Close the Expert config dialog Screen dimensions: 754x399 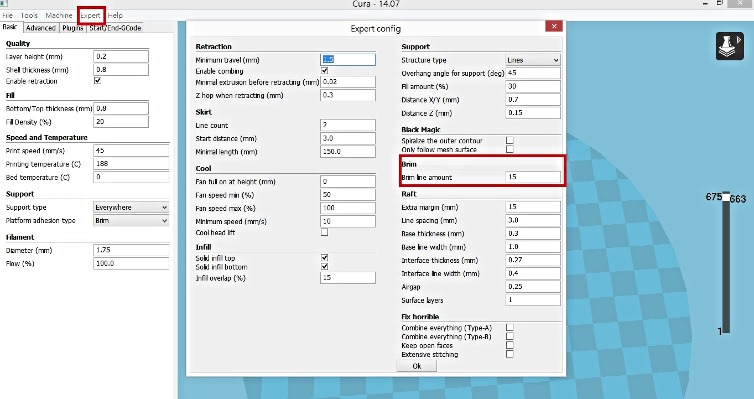(554, 27)
